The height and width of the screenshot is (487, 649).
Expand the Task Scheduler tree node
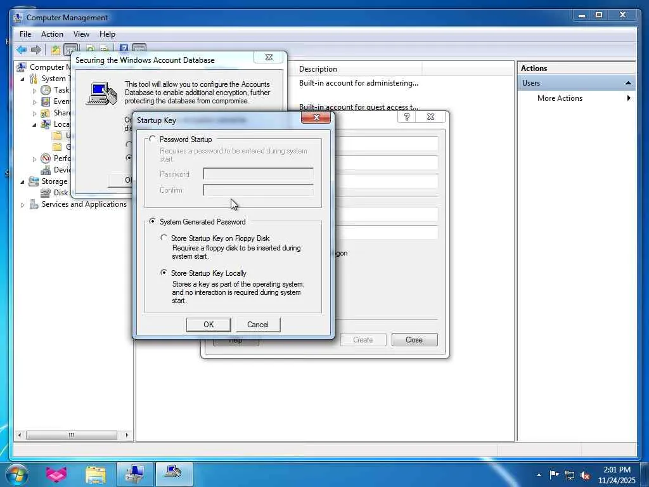pyautogui.click(x=34, y=90)
